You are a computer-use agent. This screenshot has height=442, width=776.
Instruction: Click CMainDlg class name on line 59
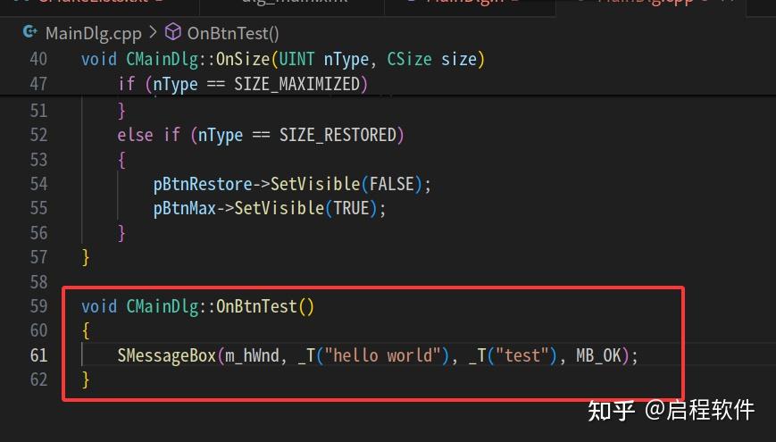(x=163, y=306)
